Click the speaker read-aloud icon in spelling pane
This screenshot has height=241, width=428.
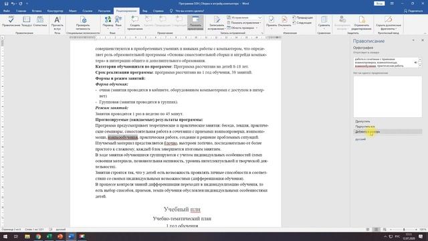(415, 62)
